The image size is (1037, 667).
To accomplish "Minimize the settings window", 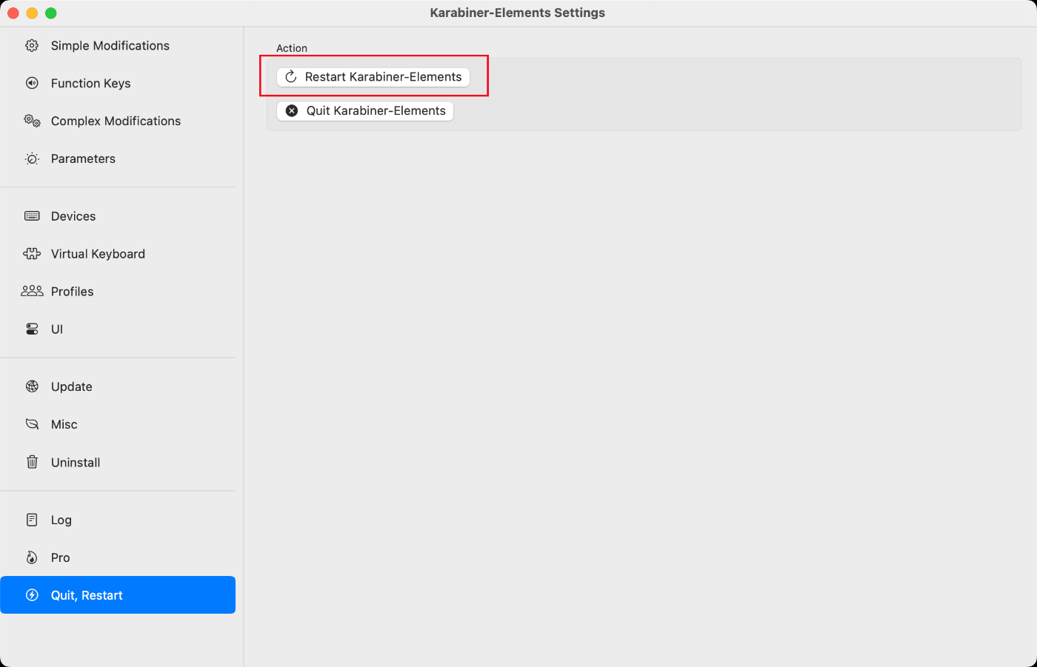I will (x=32, y=13).
